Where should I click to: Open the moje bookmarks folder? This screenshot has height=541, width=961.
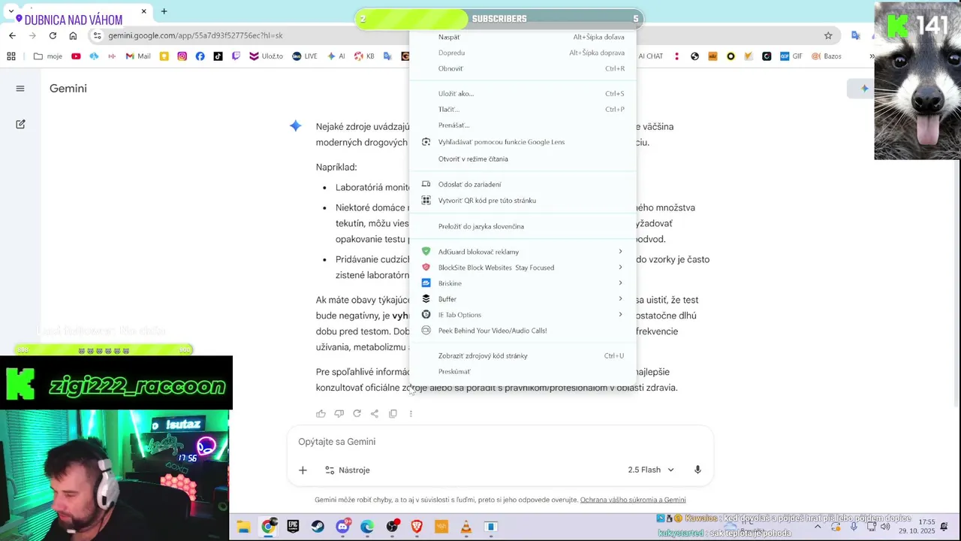pyautogui.click(x=48, y=56)
